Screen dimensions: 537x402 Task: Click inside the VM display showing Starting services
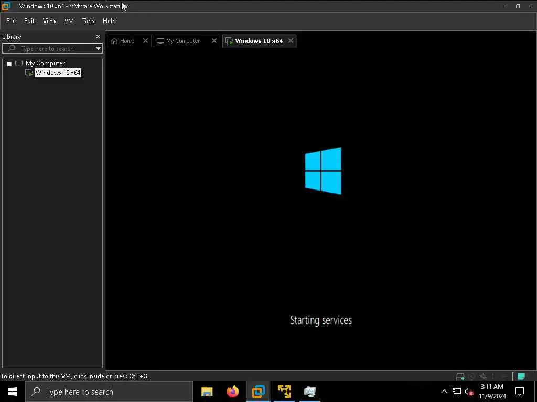(x=321, y=208)
